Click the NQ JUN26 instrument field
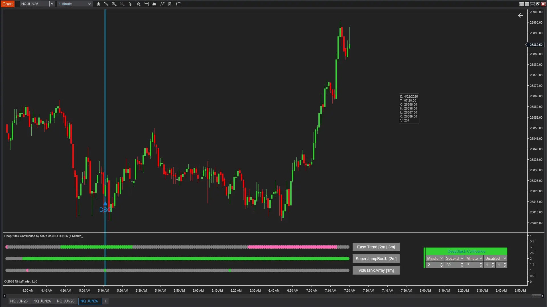Screen dimensions: 547x307 (34, 4)
